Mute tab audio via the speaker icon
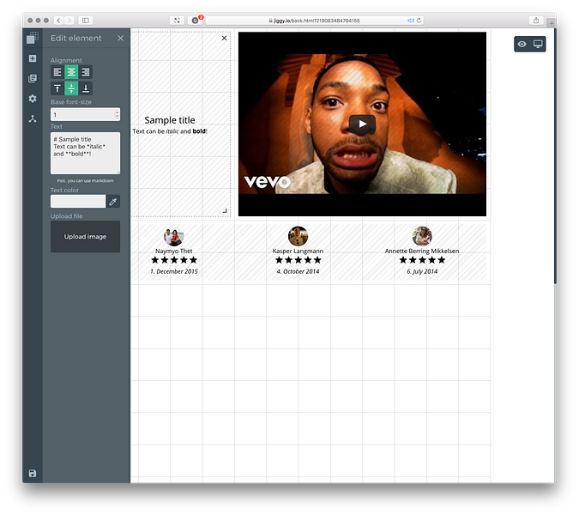The height and width of the screenshot is (515, 579). click(410, 21)
